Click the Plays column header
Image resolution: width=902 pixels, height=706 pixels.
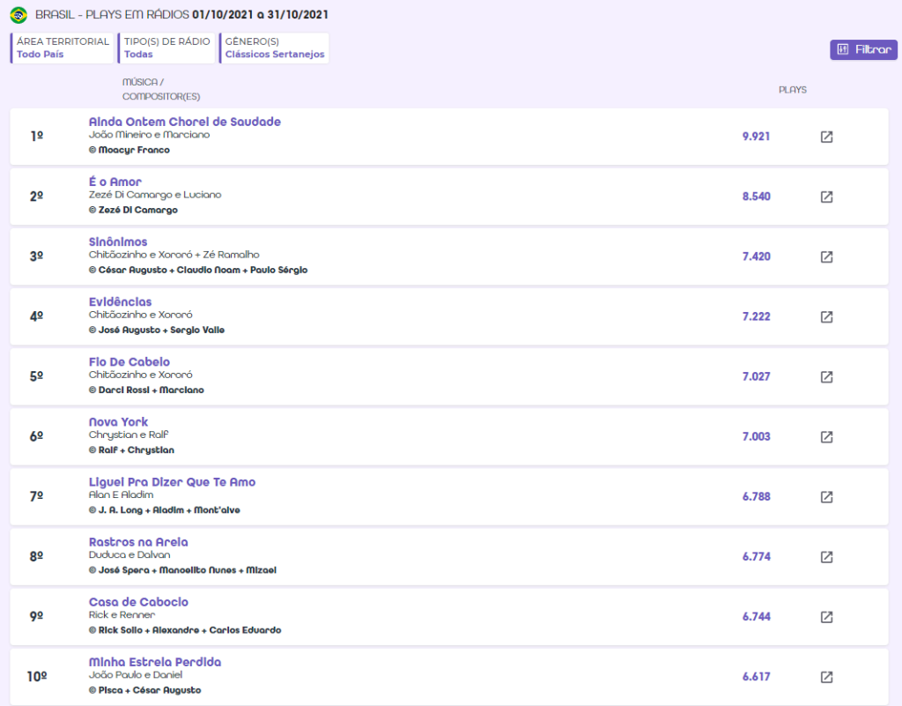click(x=792, y=90)
